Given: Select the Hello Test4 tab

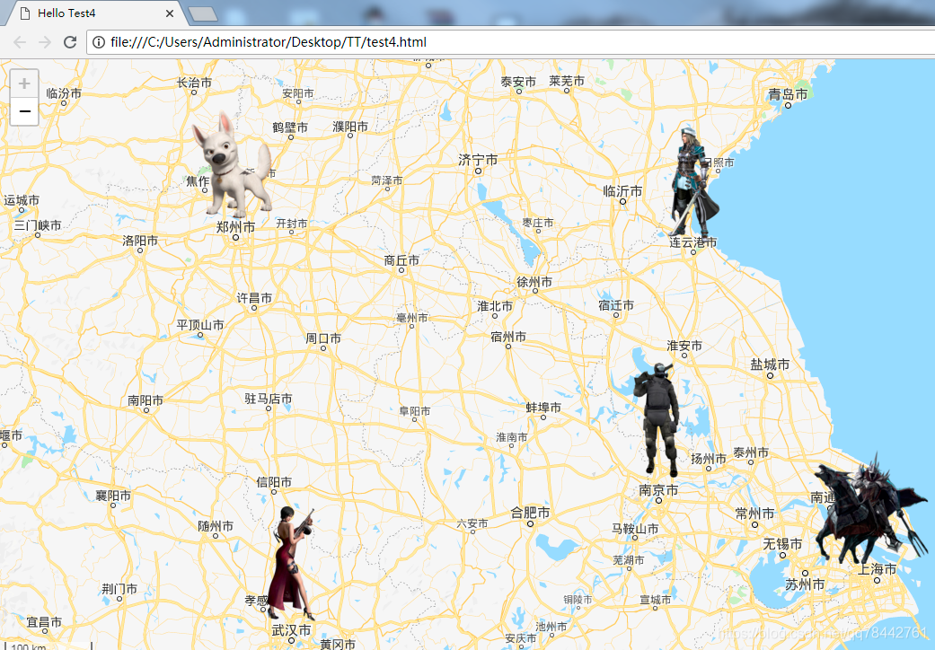Looking at the screenshot, I should [95, 13].
